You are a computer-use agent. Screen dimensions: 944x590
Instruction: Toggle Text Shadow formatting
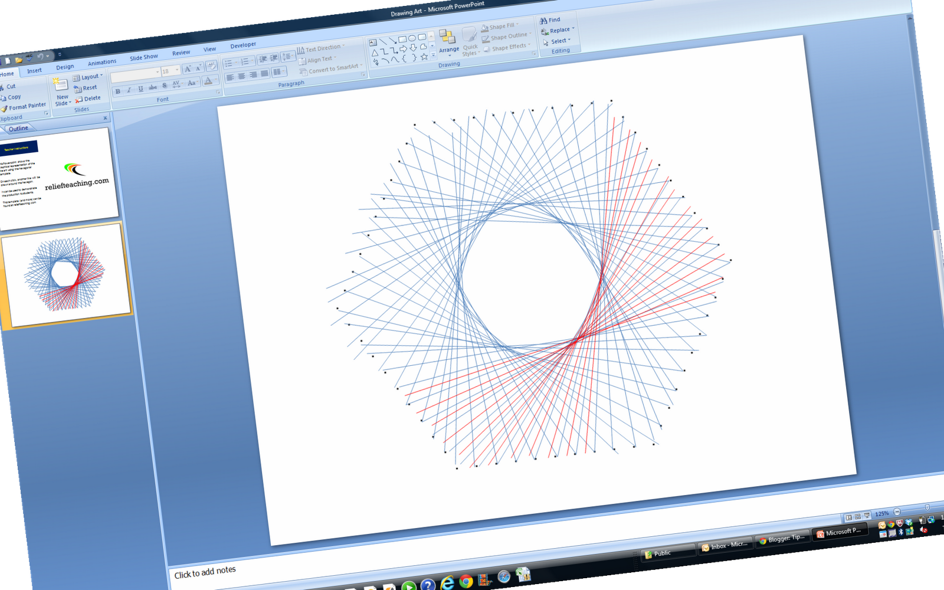click(165, 86)
